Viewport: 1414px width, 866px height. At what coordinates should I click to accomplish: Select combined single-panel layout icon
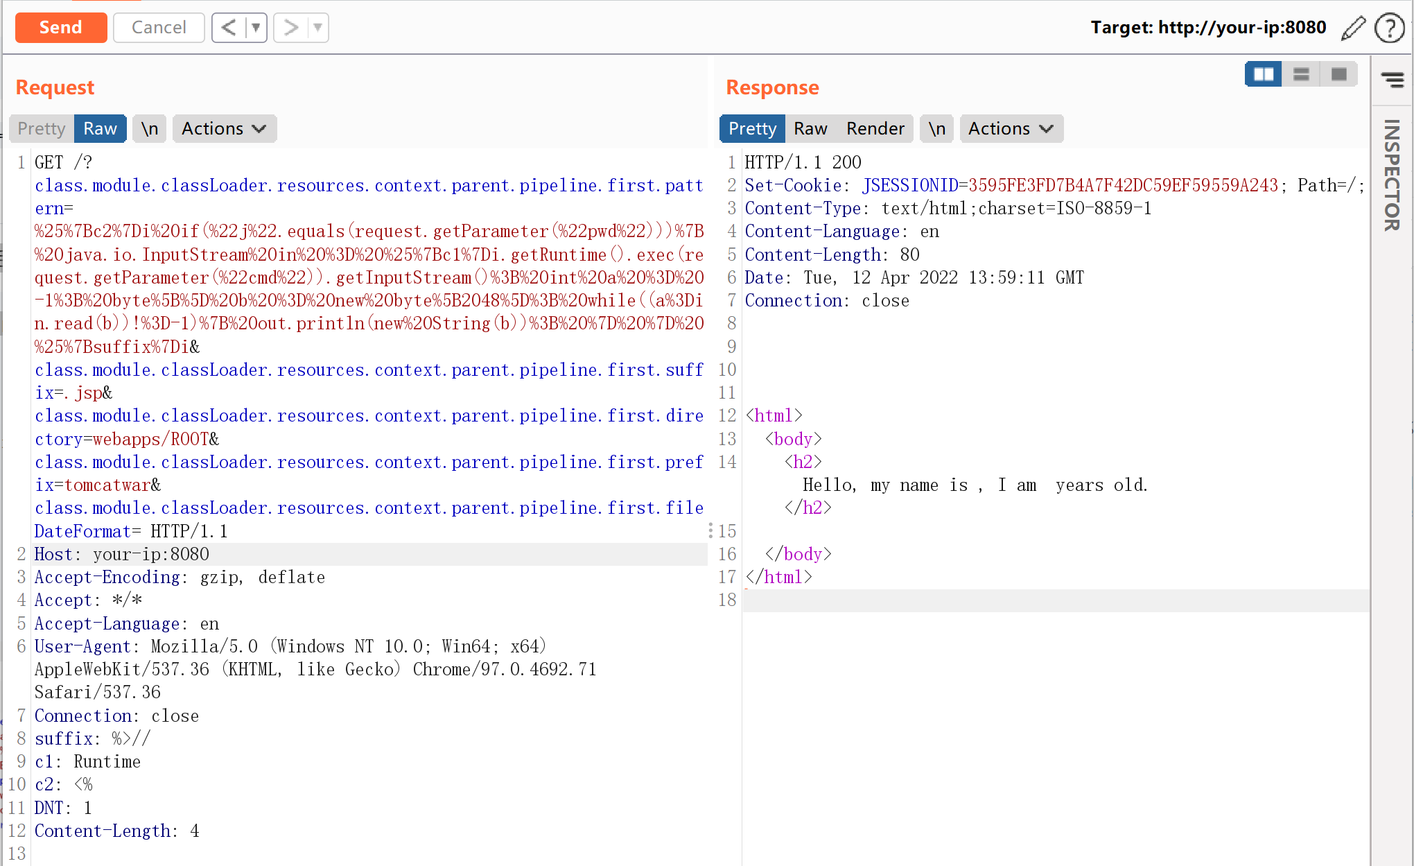click(1338, 74)
